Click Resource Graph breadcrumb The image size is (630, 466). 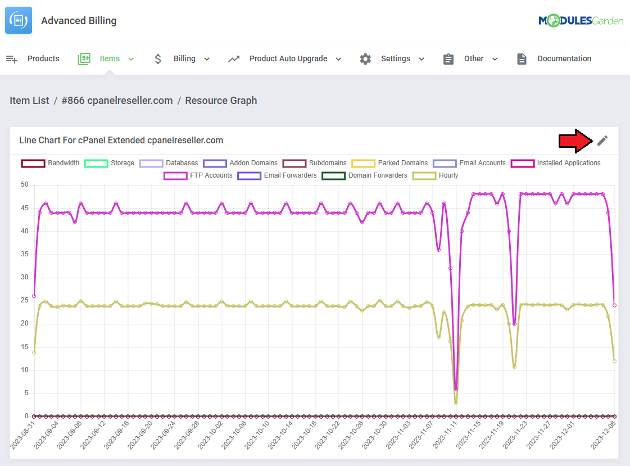pos(221,101)
